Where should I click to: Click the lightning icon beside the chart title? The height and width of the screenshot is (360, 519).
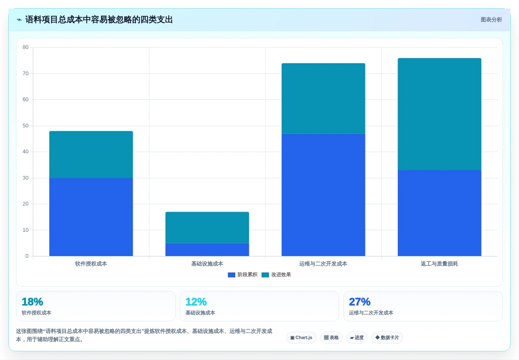(19, 20)
